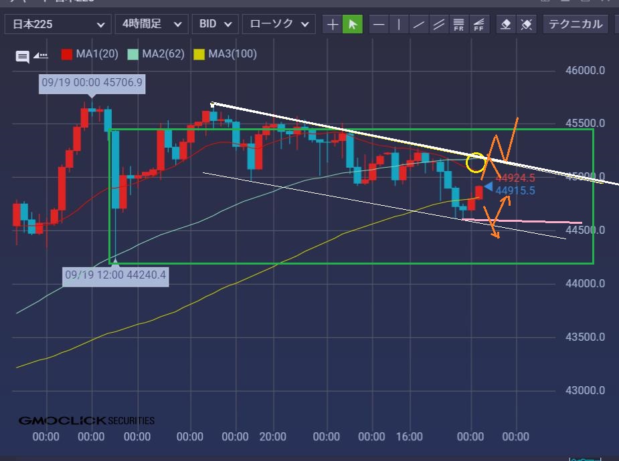This screenshot has width=619, height=461.
Task: Click the erase all drawings icon
Action: 527,25
